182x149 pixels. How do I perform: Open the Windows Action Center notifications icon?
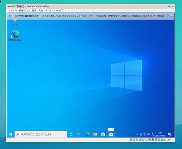tap(170, 135)
